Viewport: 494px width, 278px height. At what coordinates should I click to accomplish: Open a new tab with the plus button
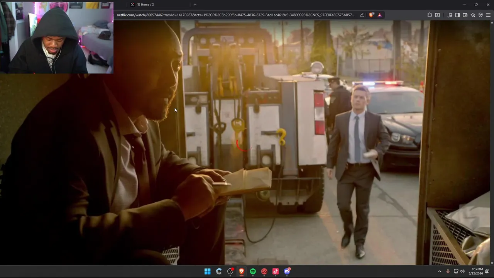[x=195, y=5]
